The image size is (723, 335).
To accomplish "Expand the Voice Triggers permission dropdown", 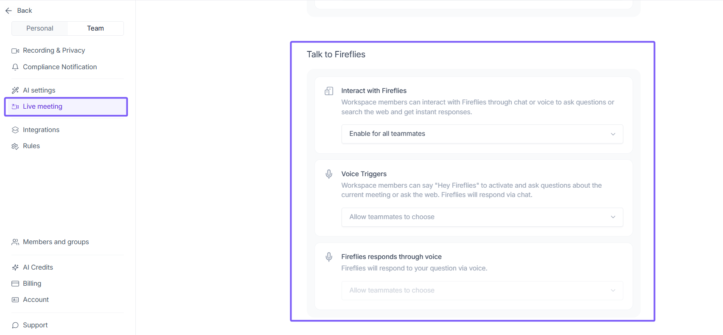I will (x=482, y=217).
